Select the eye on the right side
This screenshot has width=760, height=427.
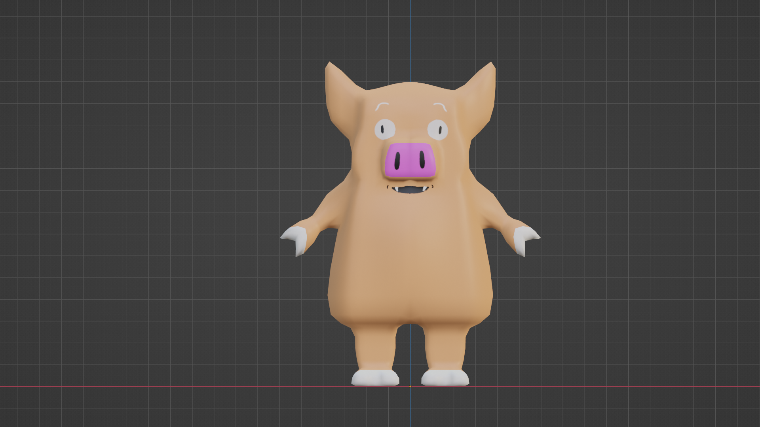[x=437, y=130]
